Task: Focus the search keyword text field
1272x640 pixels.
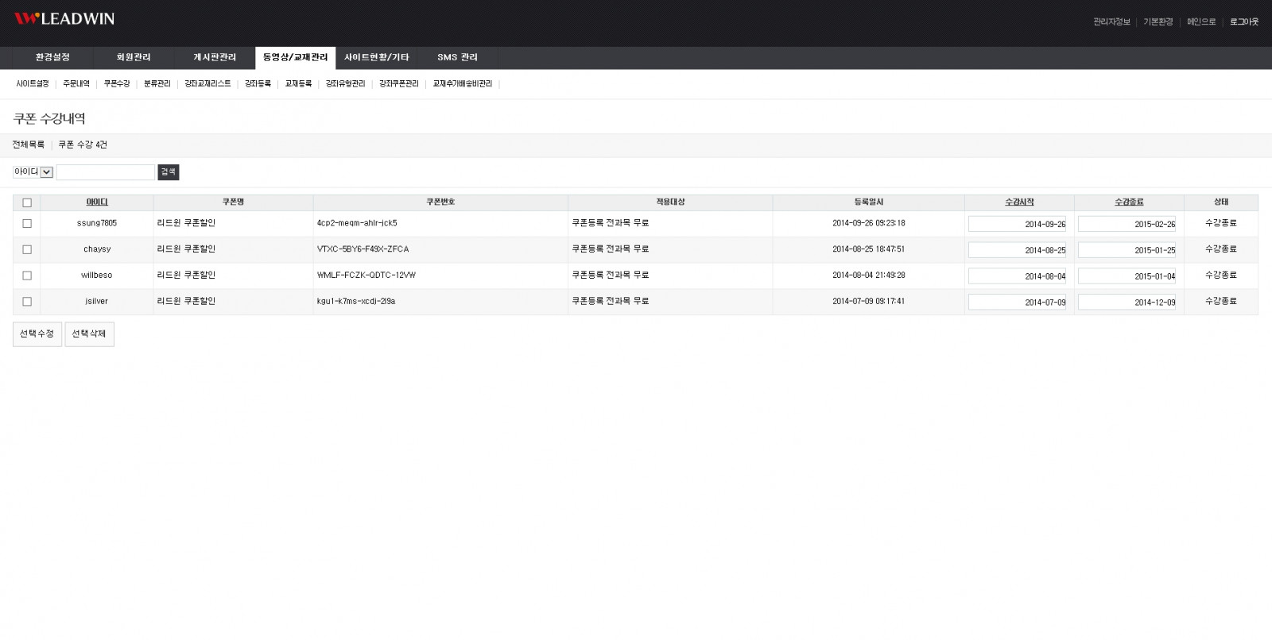Action: point(105,172)
